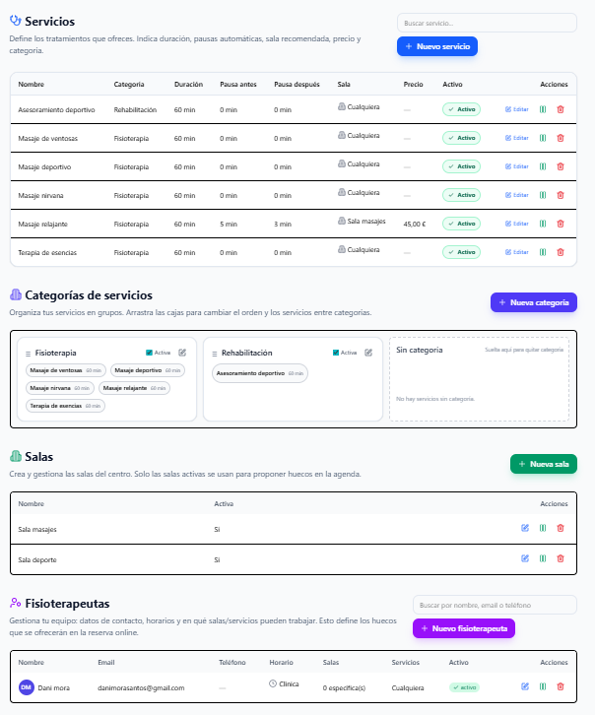
Task: Edit physiotherapist Dani mora
Action: (525, 686)
